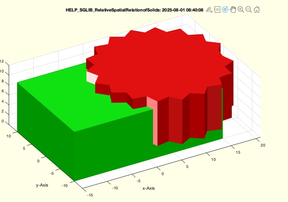Toggle the Rotate 3D tool
The width and height of the screenshot is (288, 202).
(x=225, y=10)
